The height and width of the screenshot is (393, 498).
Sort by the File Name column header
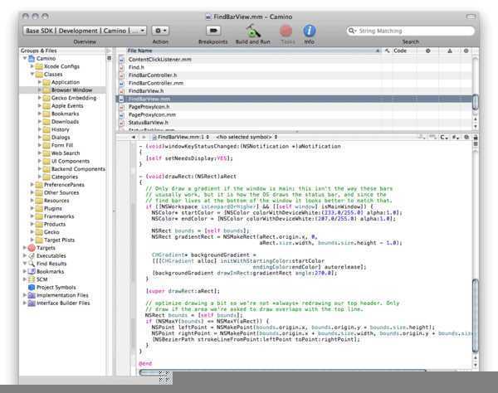tap(253, 51)
